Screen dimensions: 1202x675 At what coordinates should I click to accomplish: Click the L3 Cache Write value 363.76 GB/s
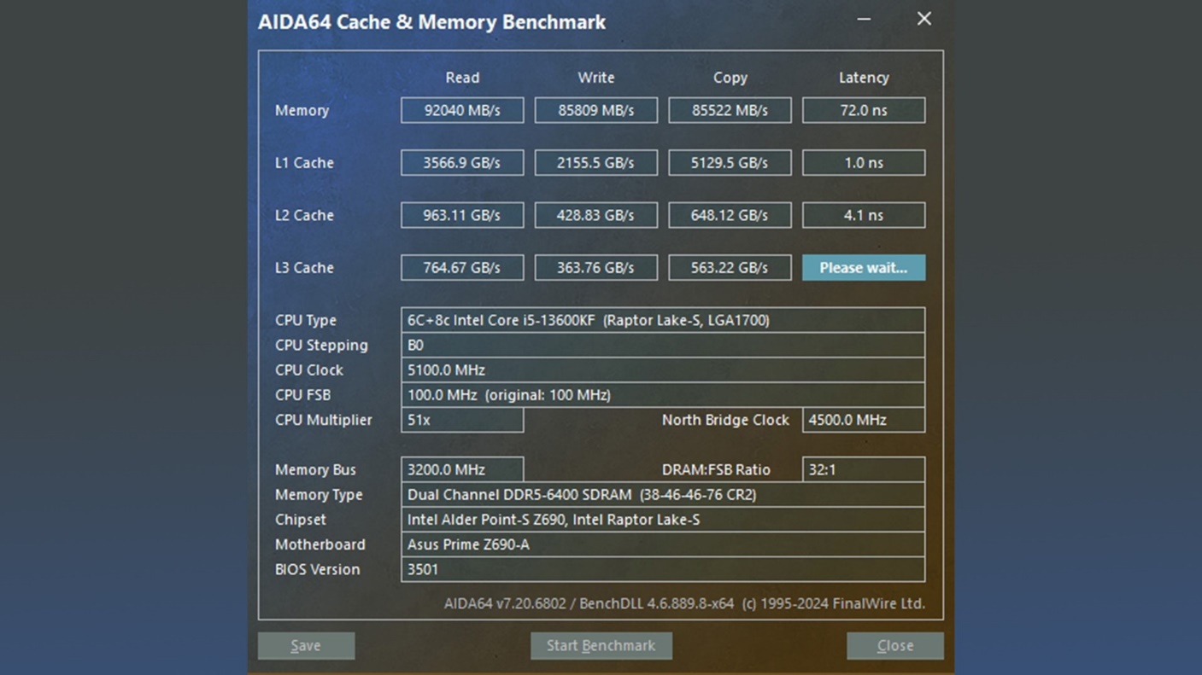pos(596,268)
